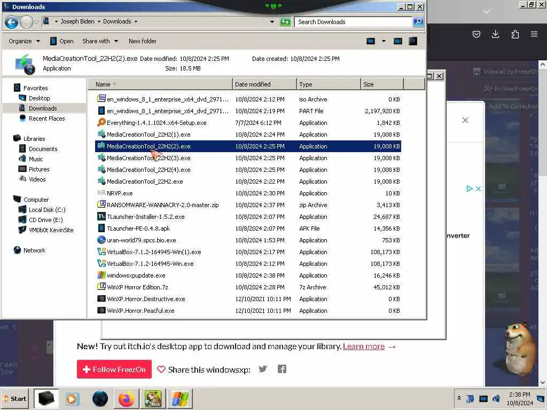Select the WinXP.Horror.Peacful.exe file name
547x410 pixels.
[x=140, y=311]
